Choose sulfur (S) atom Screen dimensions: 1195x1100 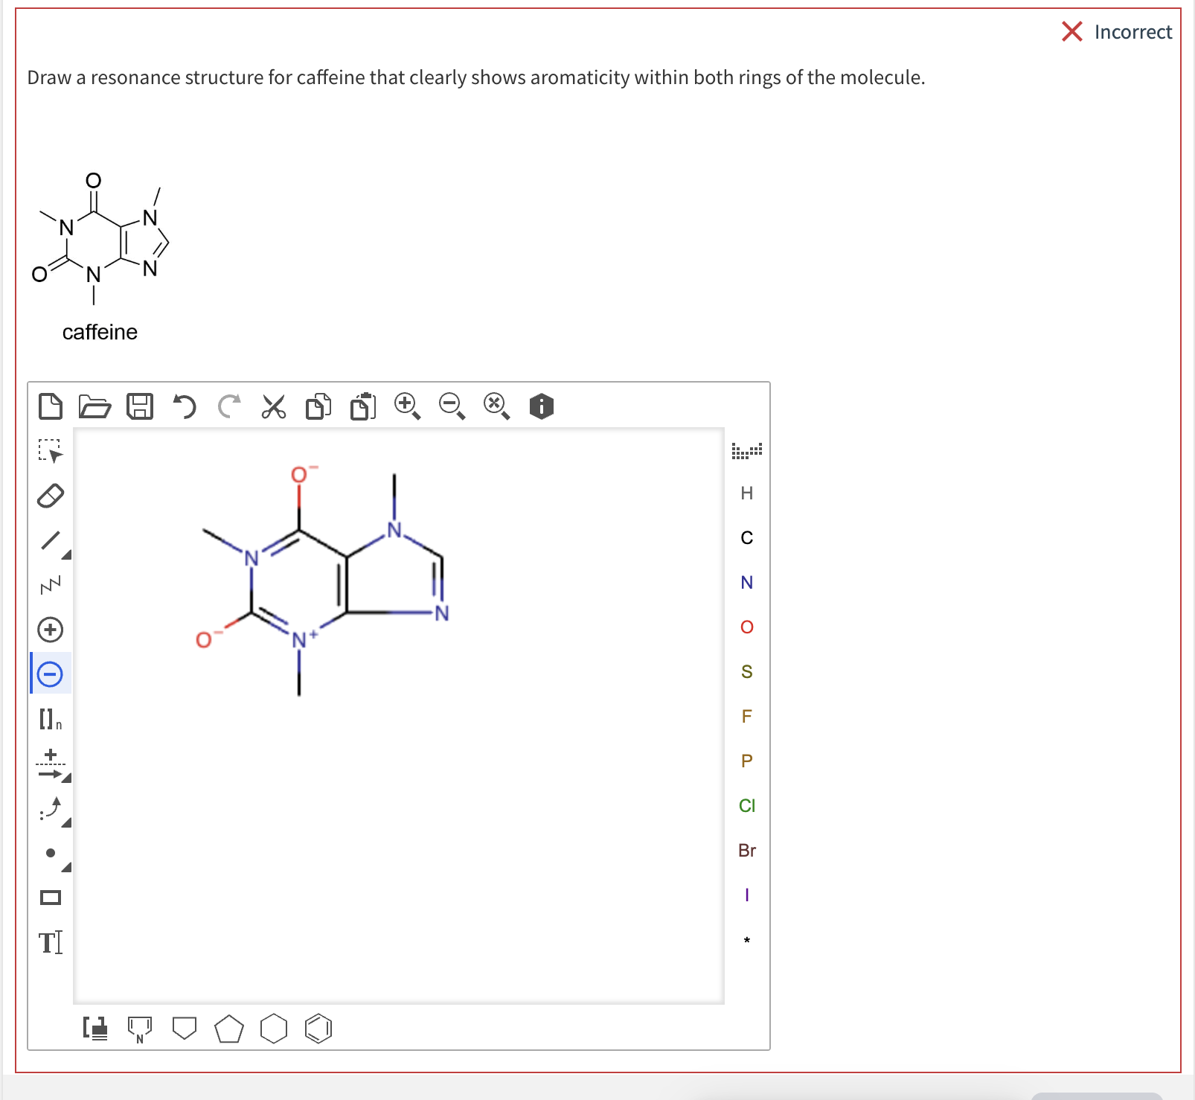point(747,672)
